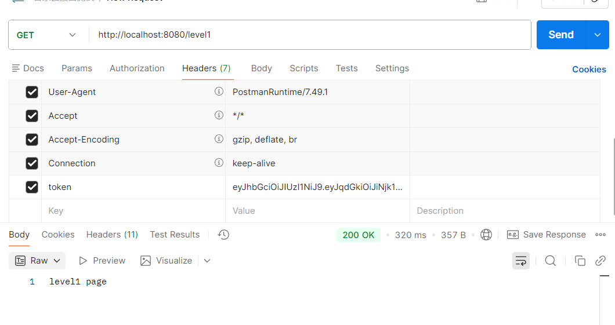Click the empty Value input cell
The width and height of the screenshot is (615, 325).
(317, 211)
